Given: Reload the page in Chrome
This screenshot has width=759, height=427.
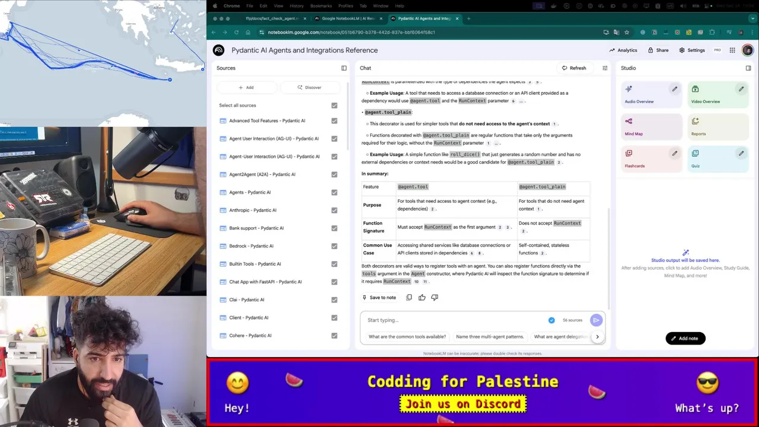Looking at the screenshot, I should click(x=236, y=32).
